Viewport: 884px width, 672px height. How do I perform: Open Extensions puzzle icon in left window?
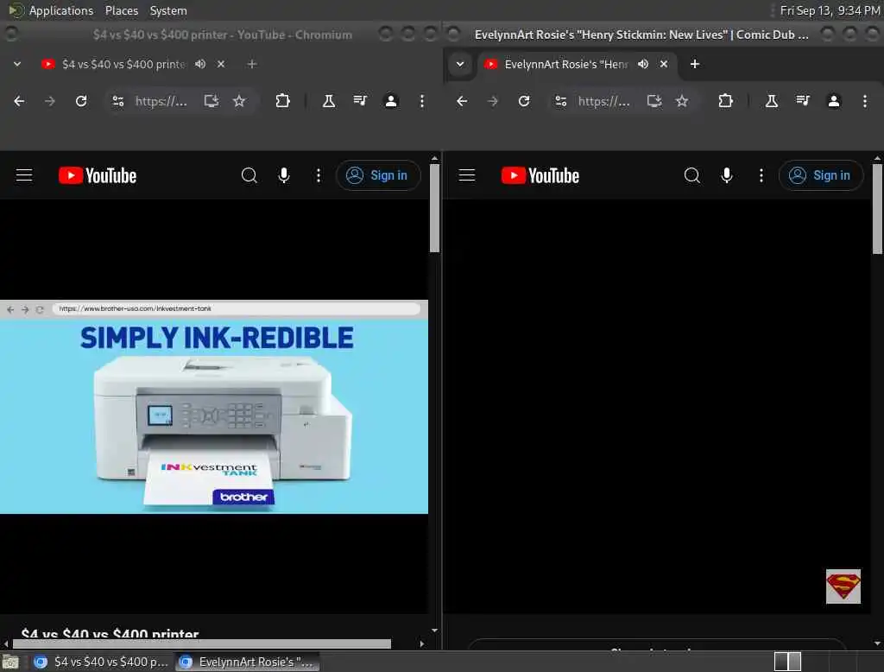282,101
